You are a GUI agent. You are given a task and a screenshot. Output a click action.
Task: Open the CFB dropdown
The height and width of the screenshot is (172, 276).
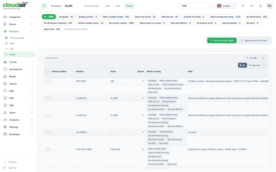pyautogui.click(x=196, y=6)
